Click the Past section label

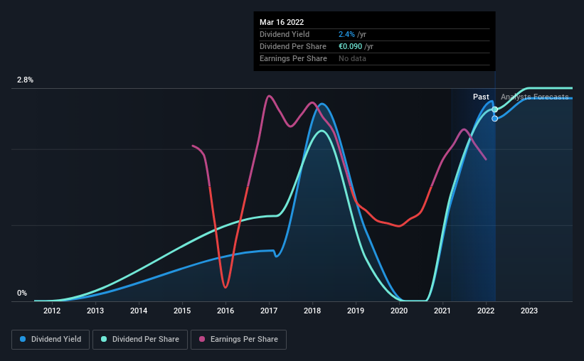481,97
